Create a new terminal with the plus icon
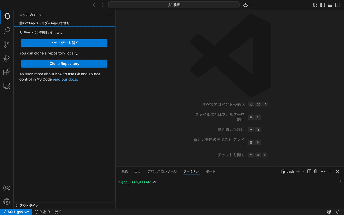The height and width of the screenshot is (215, 344). pyautogui.click(x=298, y=171)
